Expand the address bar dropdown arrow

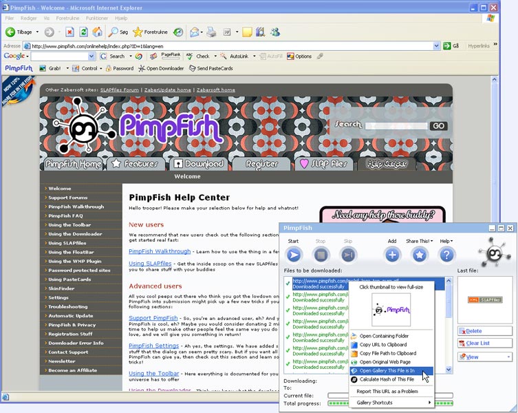[436, 46]
